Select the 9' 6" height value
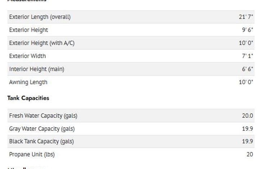Viewport: 263px width, 169px height. 248,30
